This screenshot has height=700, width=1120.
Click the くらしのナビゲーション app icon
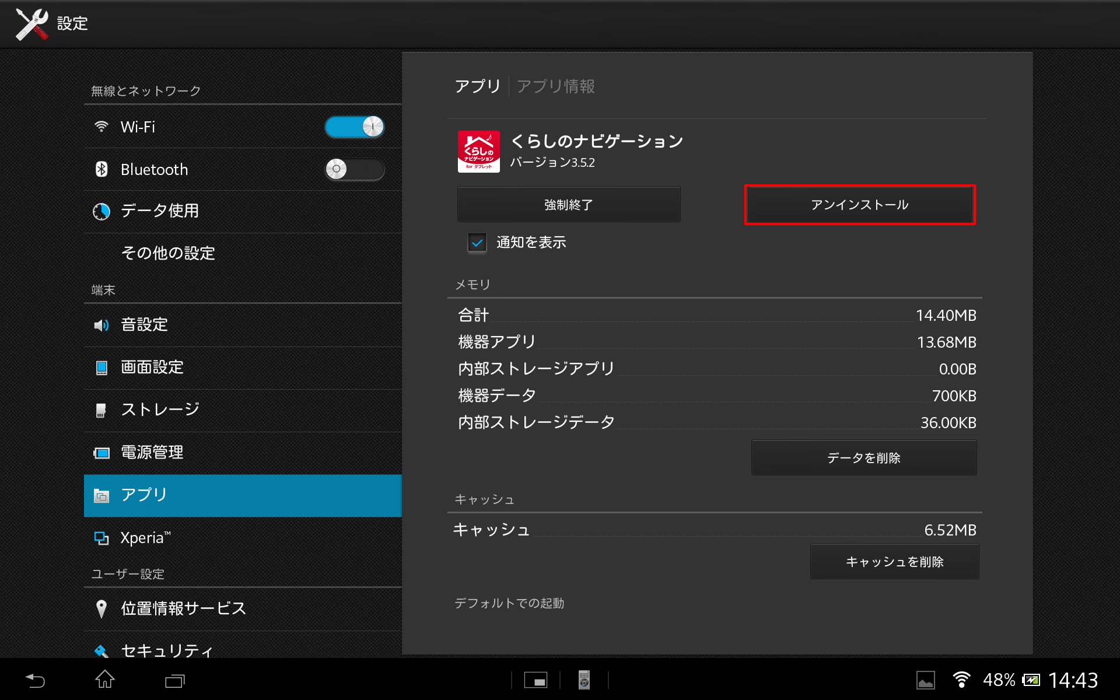click(478, 152)
